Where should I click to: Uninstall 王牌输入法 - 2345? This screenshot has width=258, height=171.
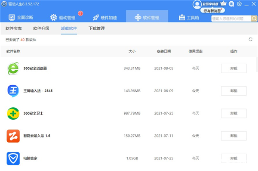(x=233, y=91)
